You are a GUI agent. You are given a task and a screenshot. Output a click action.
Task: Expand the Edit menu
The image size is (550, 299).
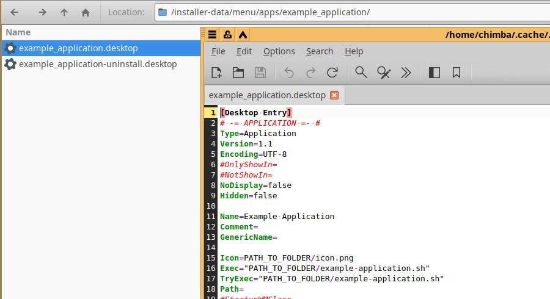(244, 51)
